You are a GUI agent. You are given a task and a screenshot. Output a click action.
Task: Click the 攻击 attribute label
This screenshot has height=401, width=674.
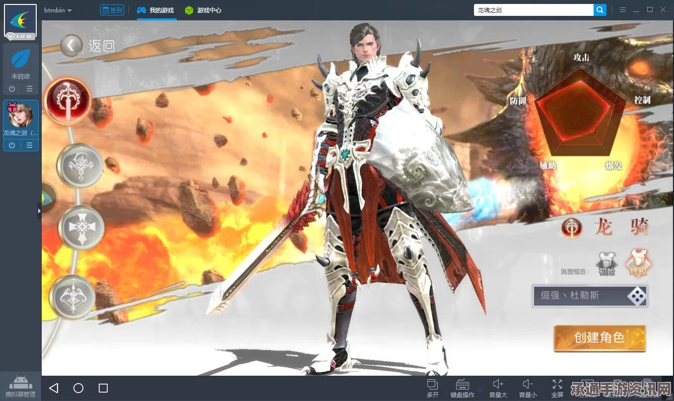click(x=581, y=58)
